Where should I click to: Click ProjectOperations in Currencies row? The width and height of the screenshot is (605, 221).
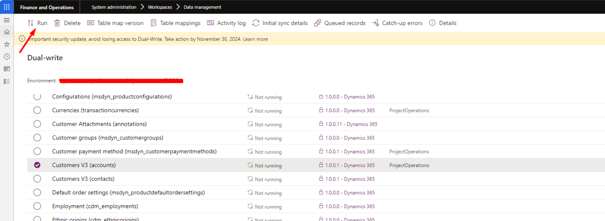(x=409, y=110)
